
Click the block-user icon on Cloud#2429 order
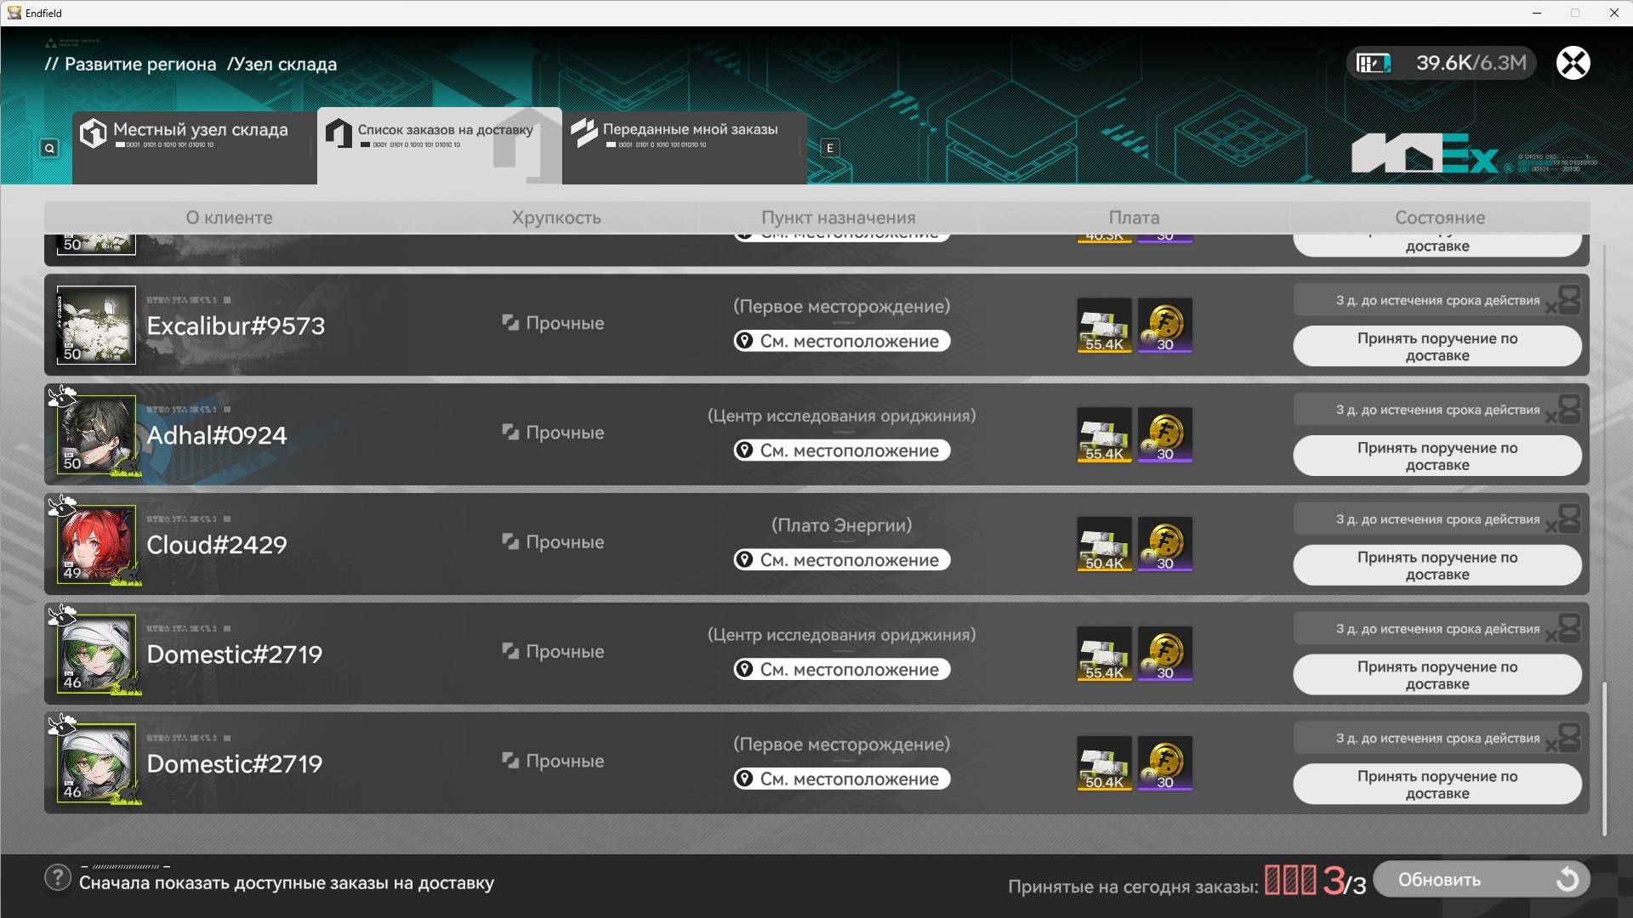[x=1566, y=519]
